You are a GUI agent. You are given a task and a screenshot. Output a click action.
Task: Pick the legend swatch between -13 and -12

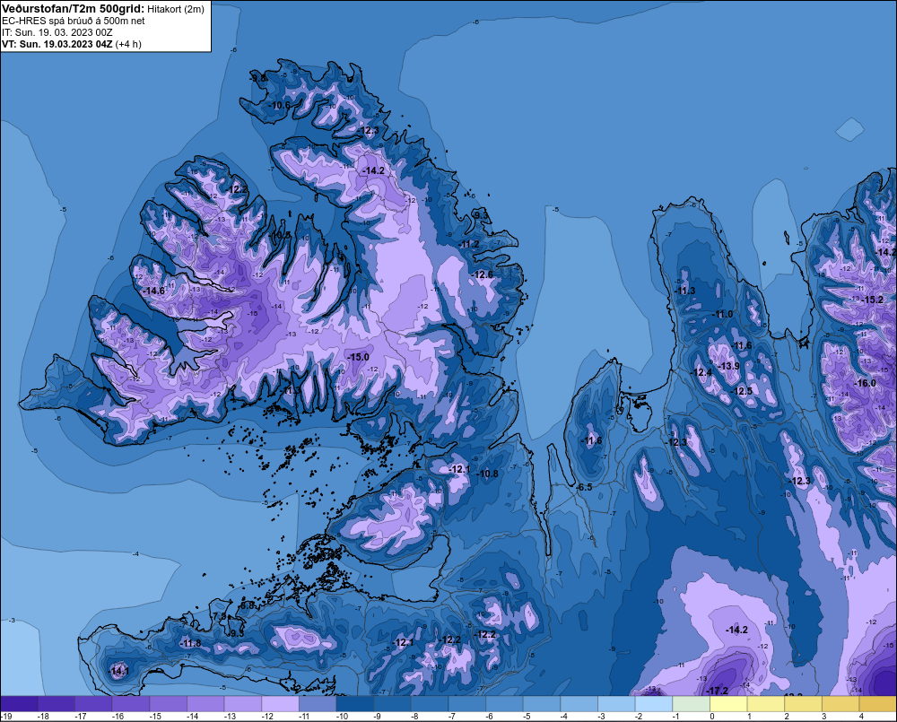click(x=243, y=704)
